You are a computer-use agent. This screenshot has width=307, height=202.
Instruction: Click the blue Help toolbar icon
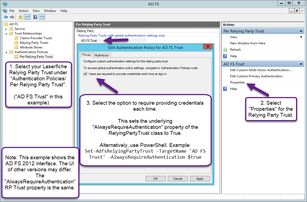click(35, 17)
